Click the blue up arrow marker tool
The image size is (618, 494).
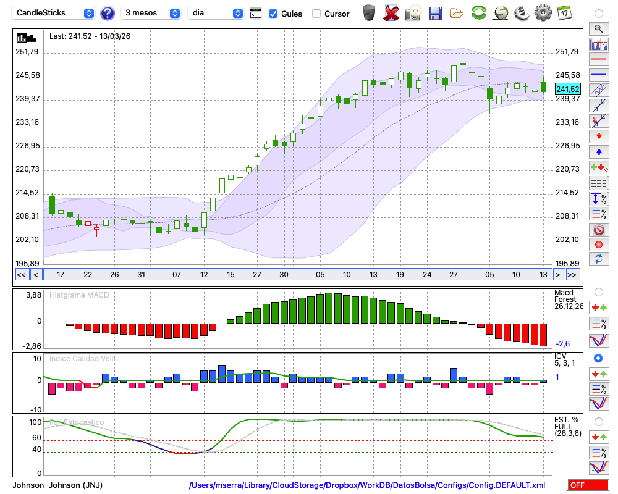click(599, 151)
